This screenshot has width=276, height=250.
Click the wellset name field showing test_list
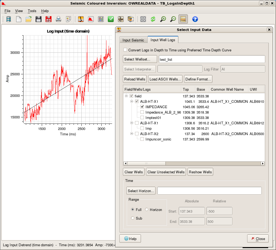click(212, 59)
